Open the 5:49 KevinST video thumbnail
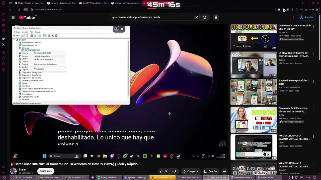321x180 pixels. (x=254, y=147)
